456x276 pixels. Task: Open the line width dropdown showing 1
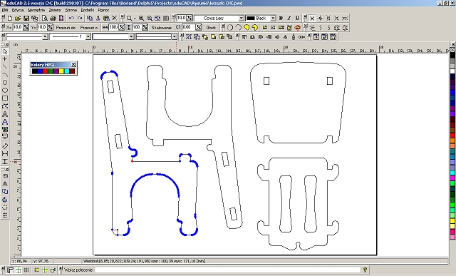(88, 37)
